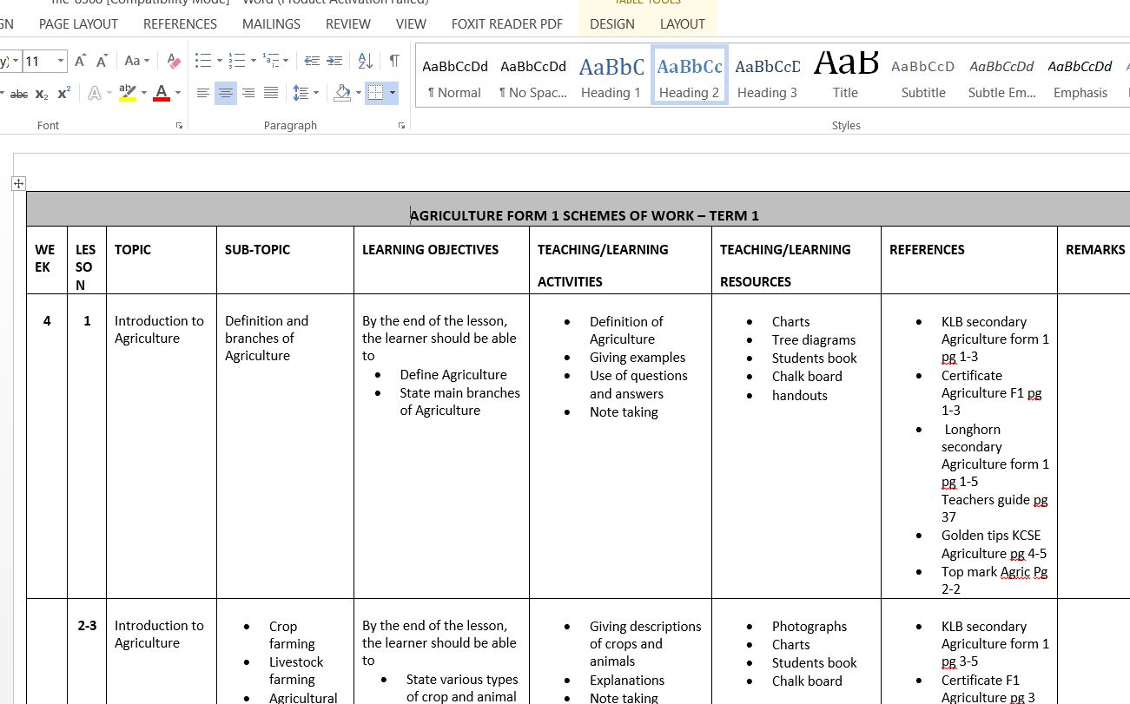
Task: Show paragraph marks with pilcrow icon
Action: click(x=394, y=61)
